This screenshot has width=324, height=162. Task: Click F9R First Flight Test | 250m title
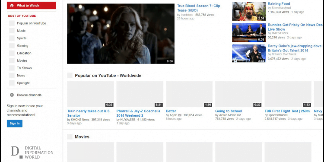(x=287, y=111)
